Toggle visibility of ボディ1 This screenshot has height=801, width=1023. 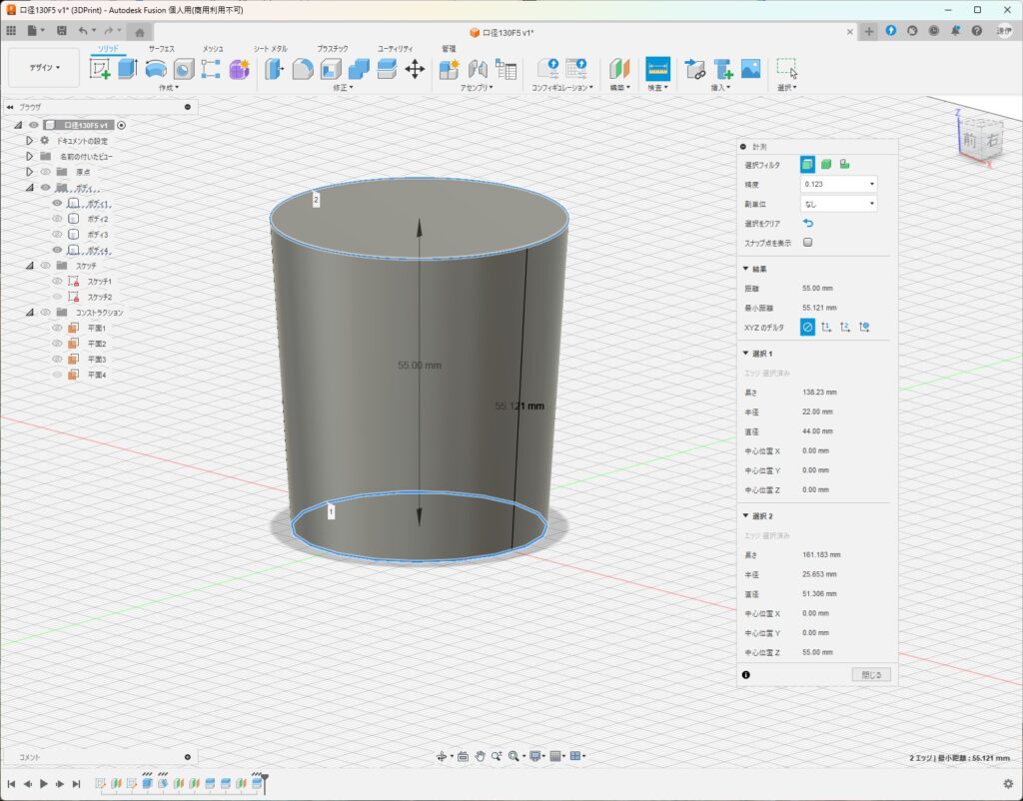pyautogui.click(x=57, y=204)
